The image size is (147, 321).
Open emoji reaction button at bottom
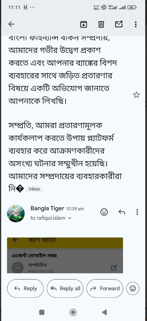tap(133, 288)
